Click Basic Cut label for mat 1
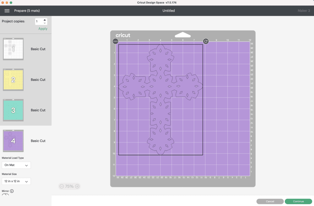The height and width of the screenshot is (206, 314). [38, 49]
